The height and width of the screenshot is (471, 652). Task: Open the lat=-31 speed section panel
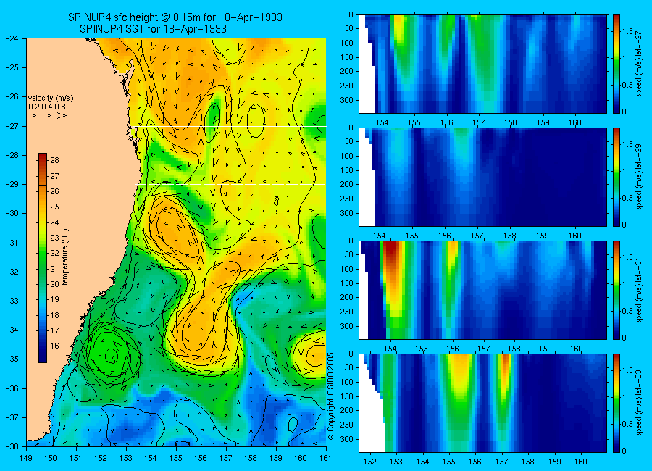point(482,291)
